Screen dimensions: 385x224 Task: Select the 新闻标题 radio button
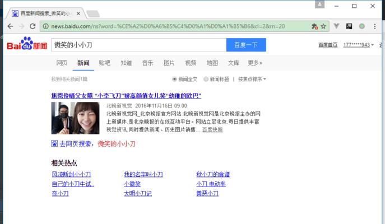(206, 79)
